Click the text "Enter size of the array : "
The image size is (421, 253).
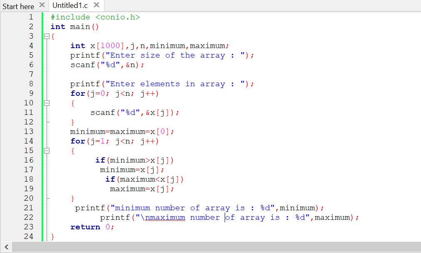[x=175, y=56]
